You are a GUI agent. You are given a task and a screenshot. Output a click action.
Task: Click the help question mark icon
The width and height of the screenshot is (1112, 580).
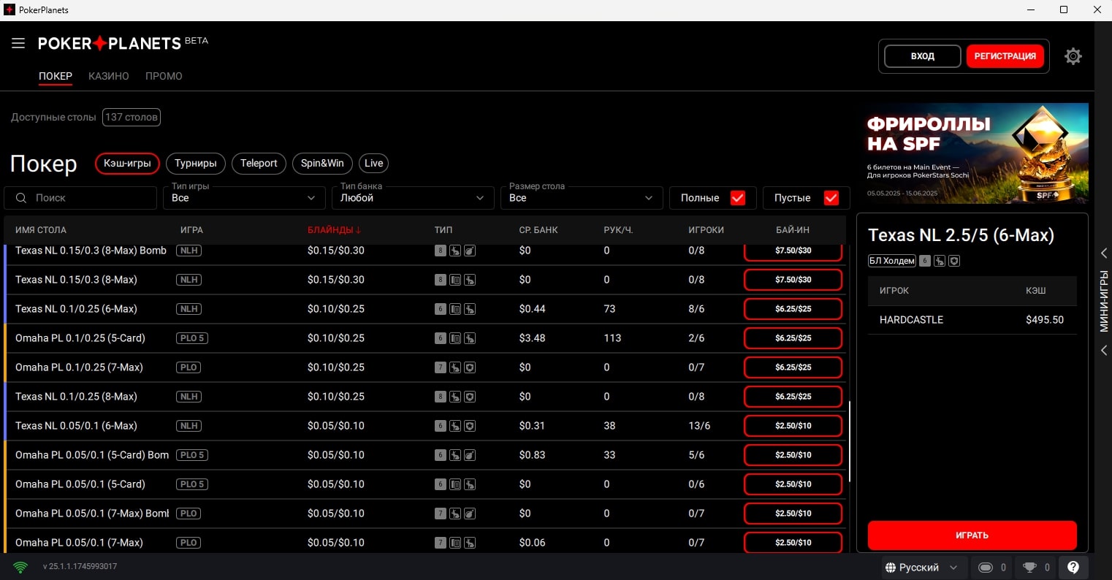click(1073, 568)
